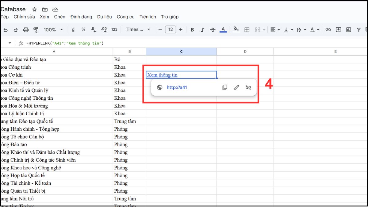Open the zoom level dropdown
Screen dimensions: 368x207
53,29
